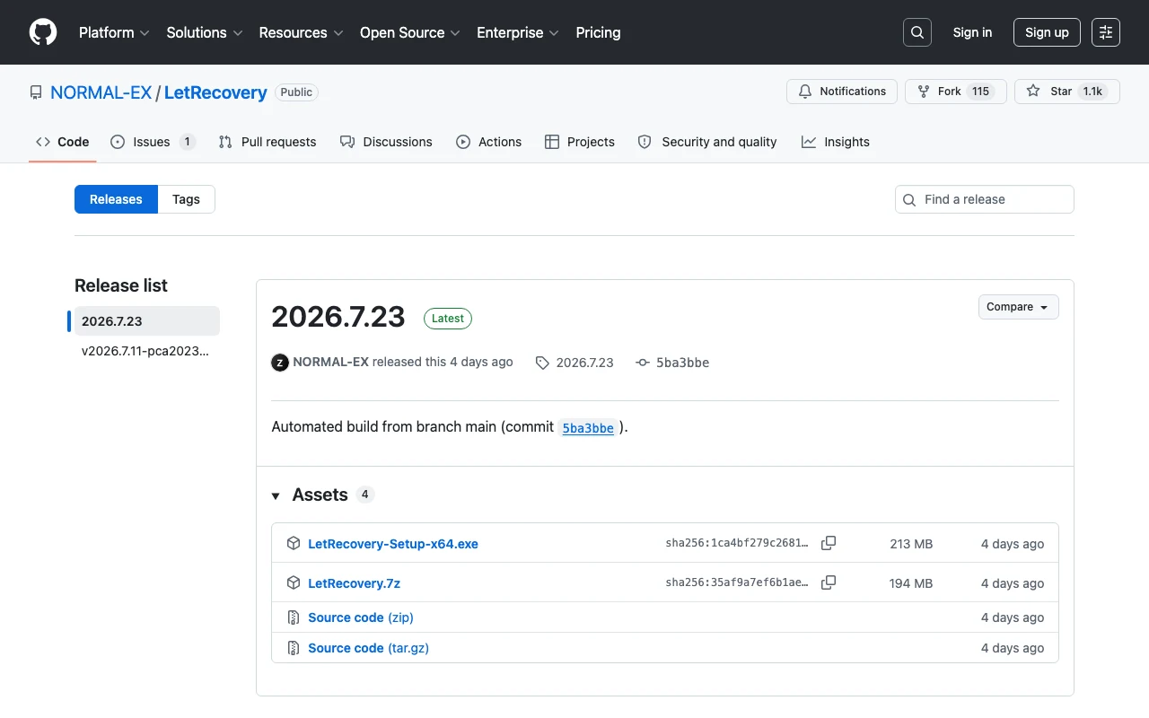
Task: Download LetRecovery-Setup-x64.exe
Action: 393,544
